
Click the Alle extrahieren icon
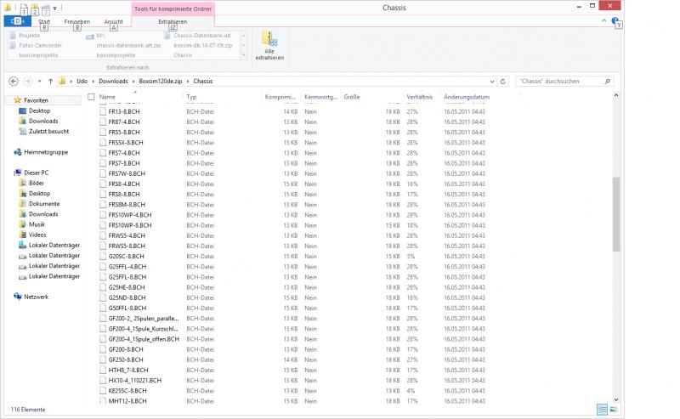pos(269,44)
